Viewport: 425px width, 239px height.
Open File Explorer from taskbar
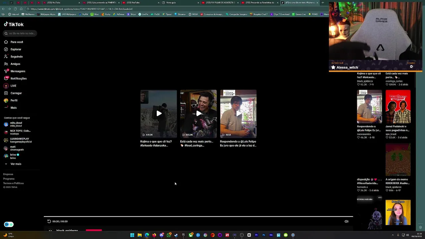(139, 235)
